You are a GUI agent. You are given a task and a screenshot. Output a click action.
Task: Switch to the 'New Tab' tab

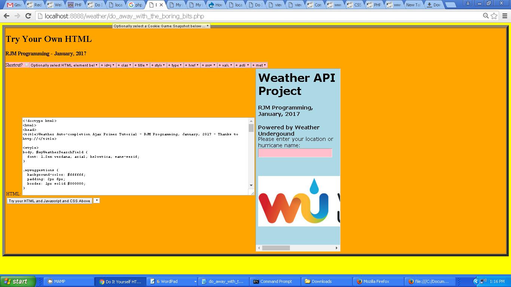pos(413,5)
